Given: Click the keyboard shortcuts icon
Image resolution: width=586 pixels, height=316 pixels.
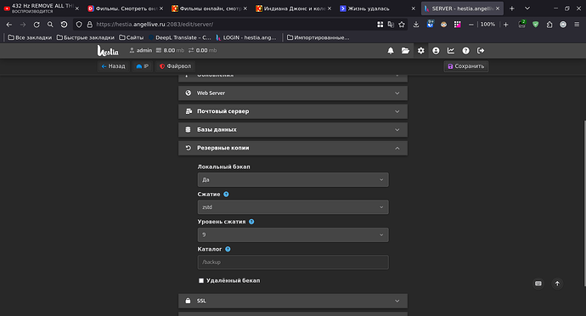Looking at the screenshot, I should coord(538,284).
